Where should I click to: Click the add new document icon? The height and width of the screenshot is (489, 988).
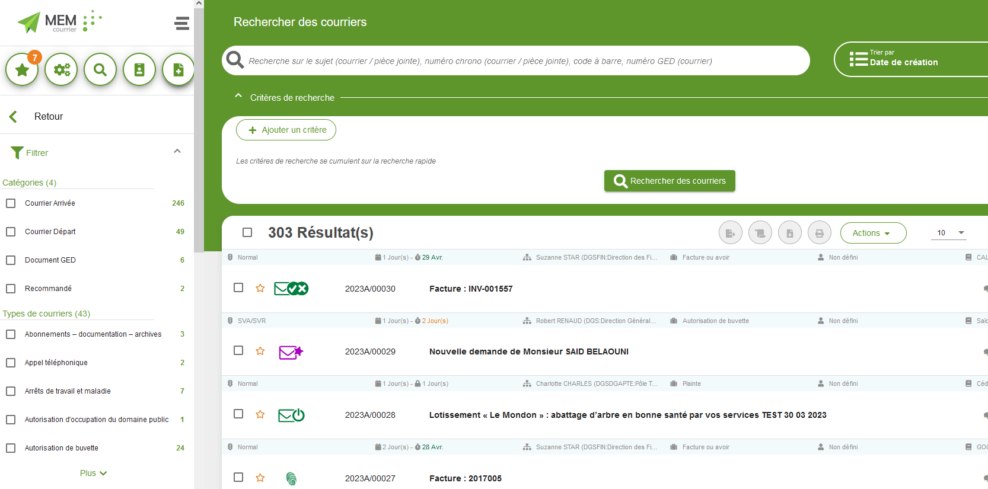click(x=178, y=70)
